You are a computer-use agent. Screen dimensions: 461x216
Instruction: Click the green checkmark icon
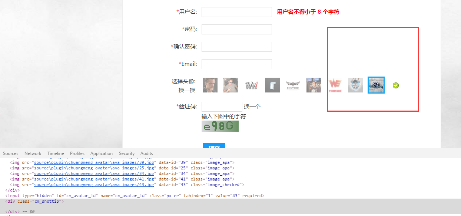click(x=396, y=85)
